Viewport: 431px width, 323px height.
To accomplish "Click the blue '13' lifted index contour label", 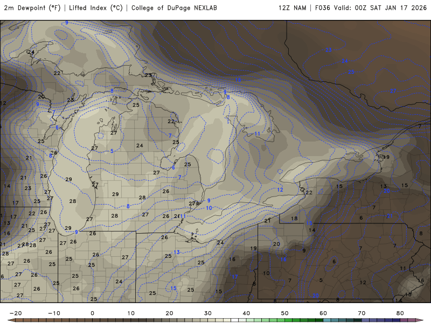I will [x=177, y=252].
